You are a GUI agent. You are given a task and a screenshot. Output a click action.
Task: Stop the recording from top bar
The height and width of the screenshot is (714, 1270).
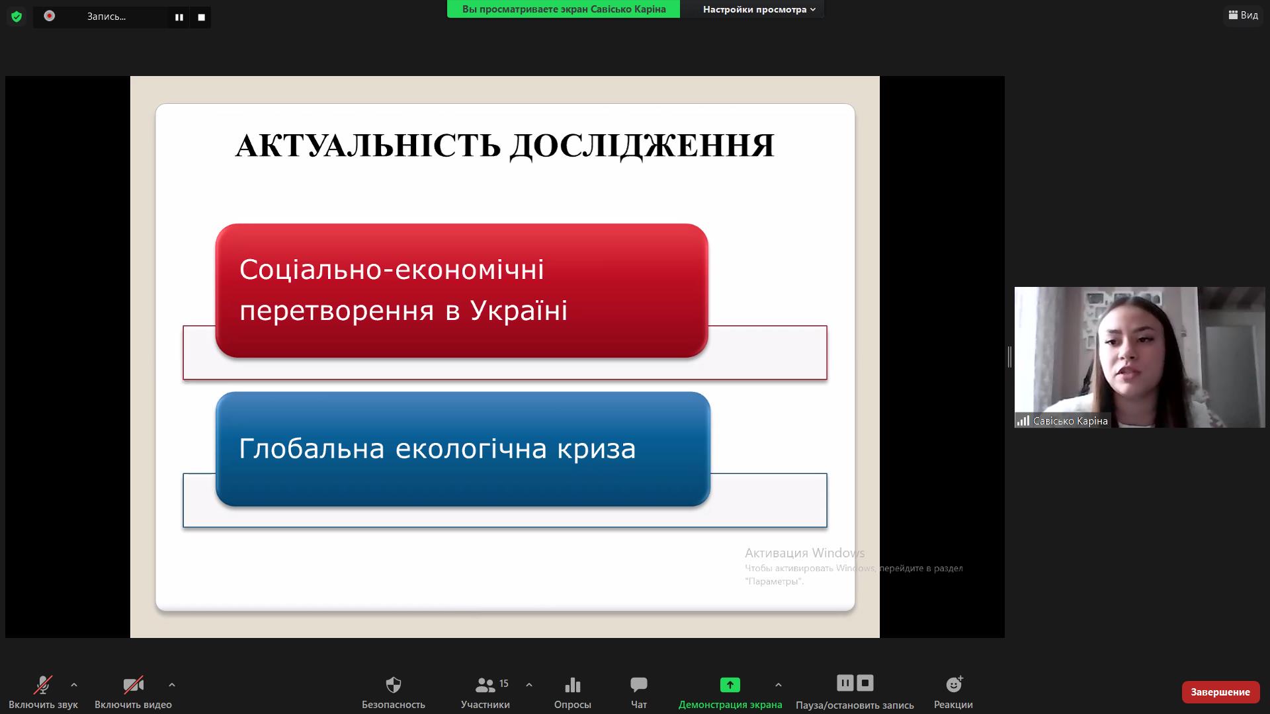pyautogui.click(x=202, y=17)
